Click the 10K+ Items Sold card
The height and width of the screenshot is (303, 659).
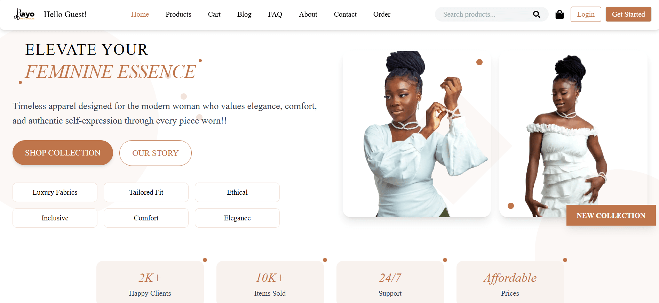[x=270, y=282]
